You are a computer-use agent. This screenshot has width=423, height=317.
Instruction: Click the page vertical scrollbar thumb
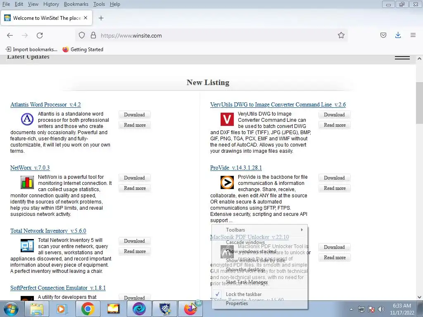419,102
